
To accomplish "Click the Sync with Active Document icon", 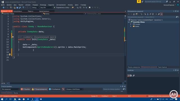I will 145,14.
